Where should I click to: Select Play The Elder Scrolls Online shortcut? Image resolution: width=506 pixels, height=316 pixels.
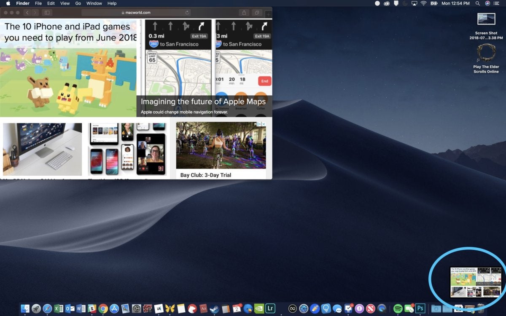tap(486, 59)
